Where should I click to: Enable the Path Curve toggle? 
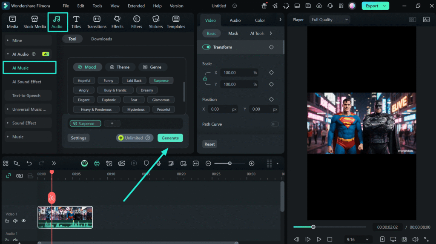pyautogui.click(x=275, y=124)
